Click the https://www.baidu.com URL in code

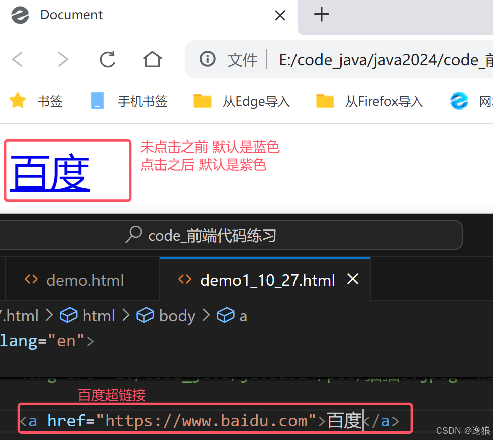[x=206, y=421]
